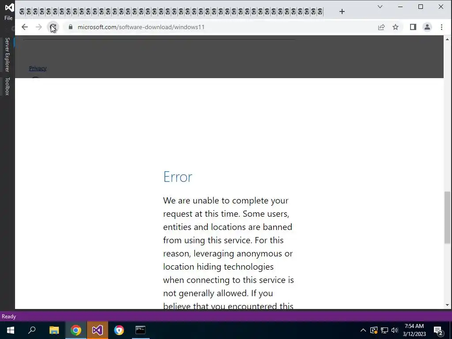The image size is (452, 339).
Task: Open the shielded Chrome icon on taskbar
Action: click(x=119, y=330)
